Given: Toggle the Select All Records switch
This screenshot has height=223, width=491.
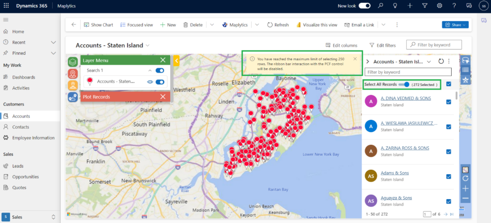Looking at the screenshot, I should (404, 84).
